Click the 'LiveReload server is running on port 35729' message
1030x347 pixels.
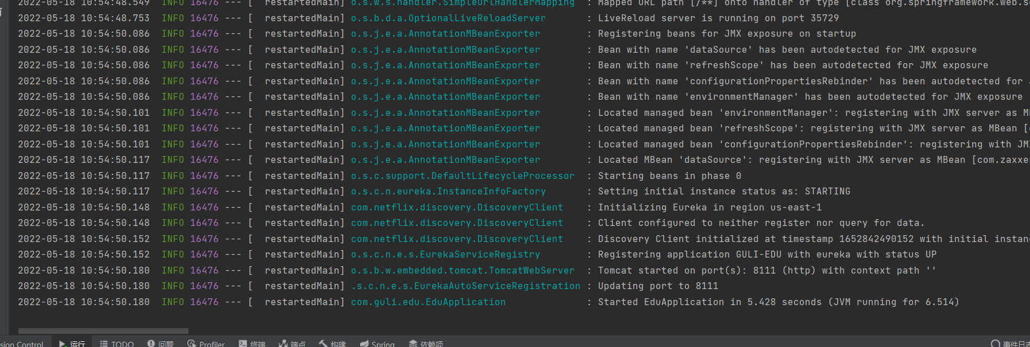[x=718, y=18]
